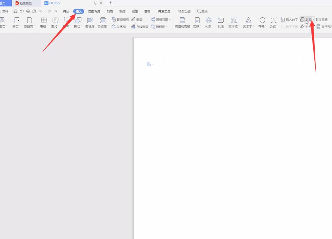Open the customize quick access toolbar chevron
Image resolution: width=332 pixels, height=239 pixels.
pyautogui.click(x=56, y=11)
